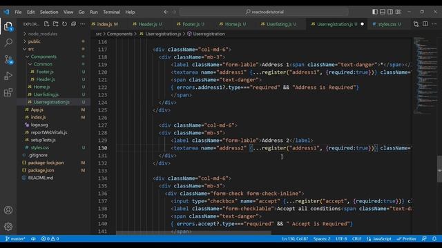The width and height of the screenshot is (442, 248).
Task: Open the Manage gear icon
Action: pos(8,227)
